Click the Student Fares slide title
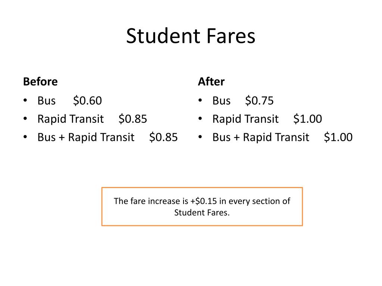 (191, 36)
